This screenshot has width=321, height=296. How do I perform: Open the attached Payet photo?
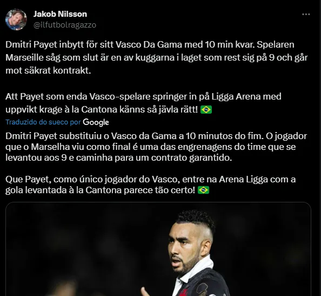click(158, 249)
